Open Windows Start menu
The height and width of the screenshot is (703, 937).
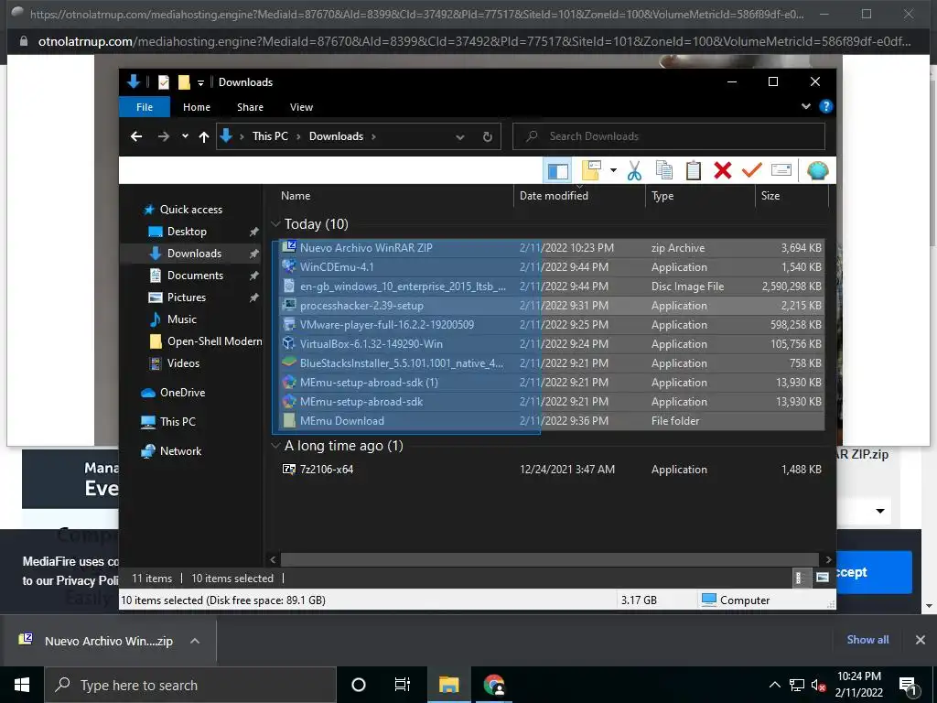pos(22,685)
